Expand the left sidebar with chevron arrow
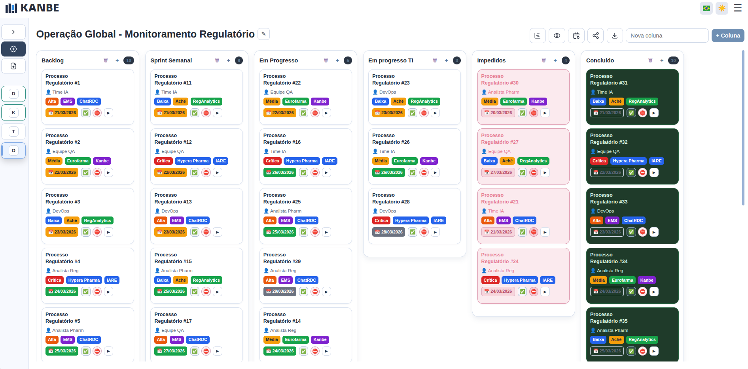 coord(13,32)
